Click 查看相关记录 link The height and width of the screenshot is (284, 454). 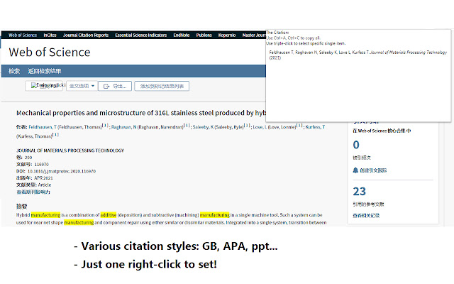coord(366,216)
